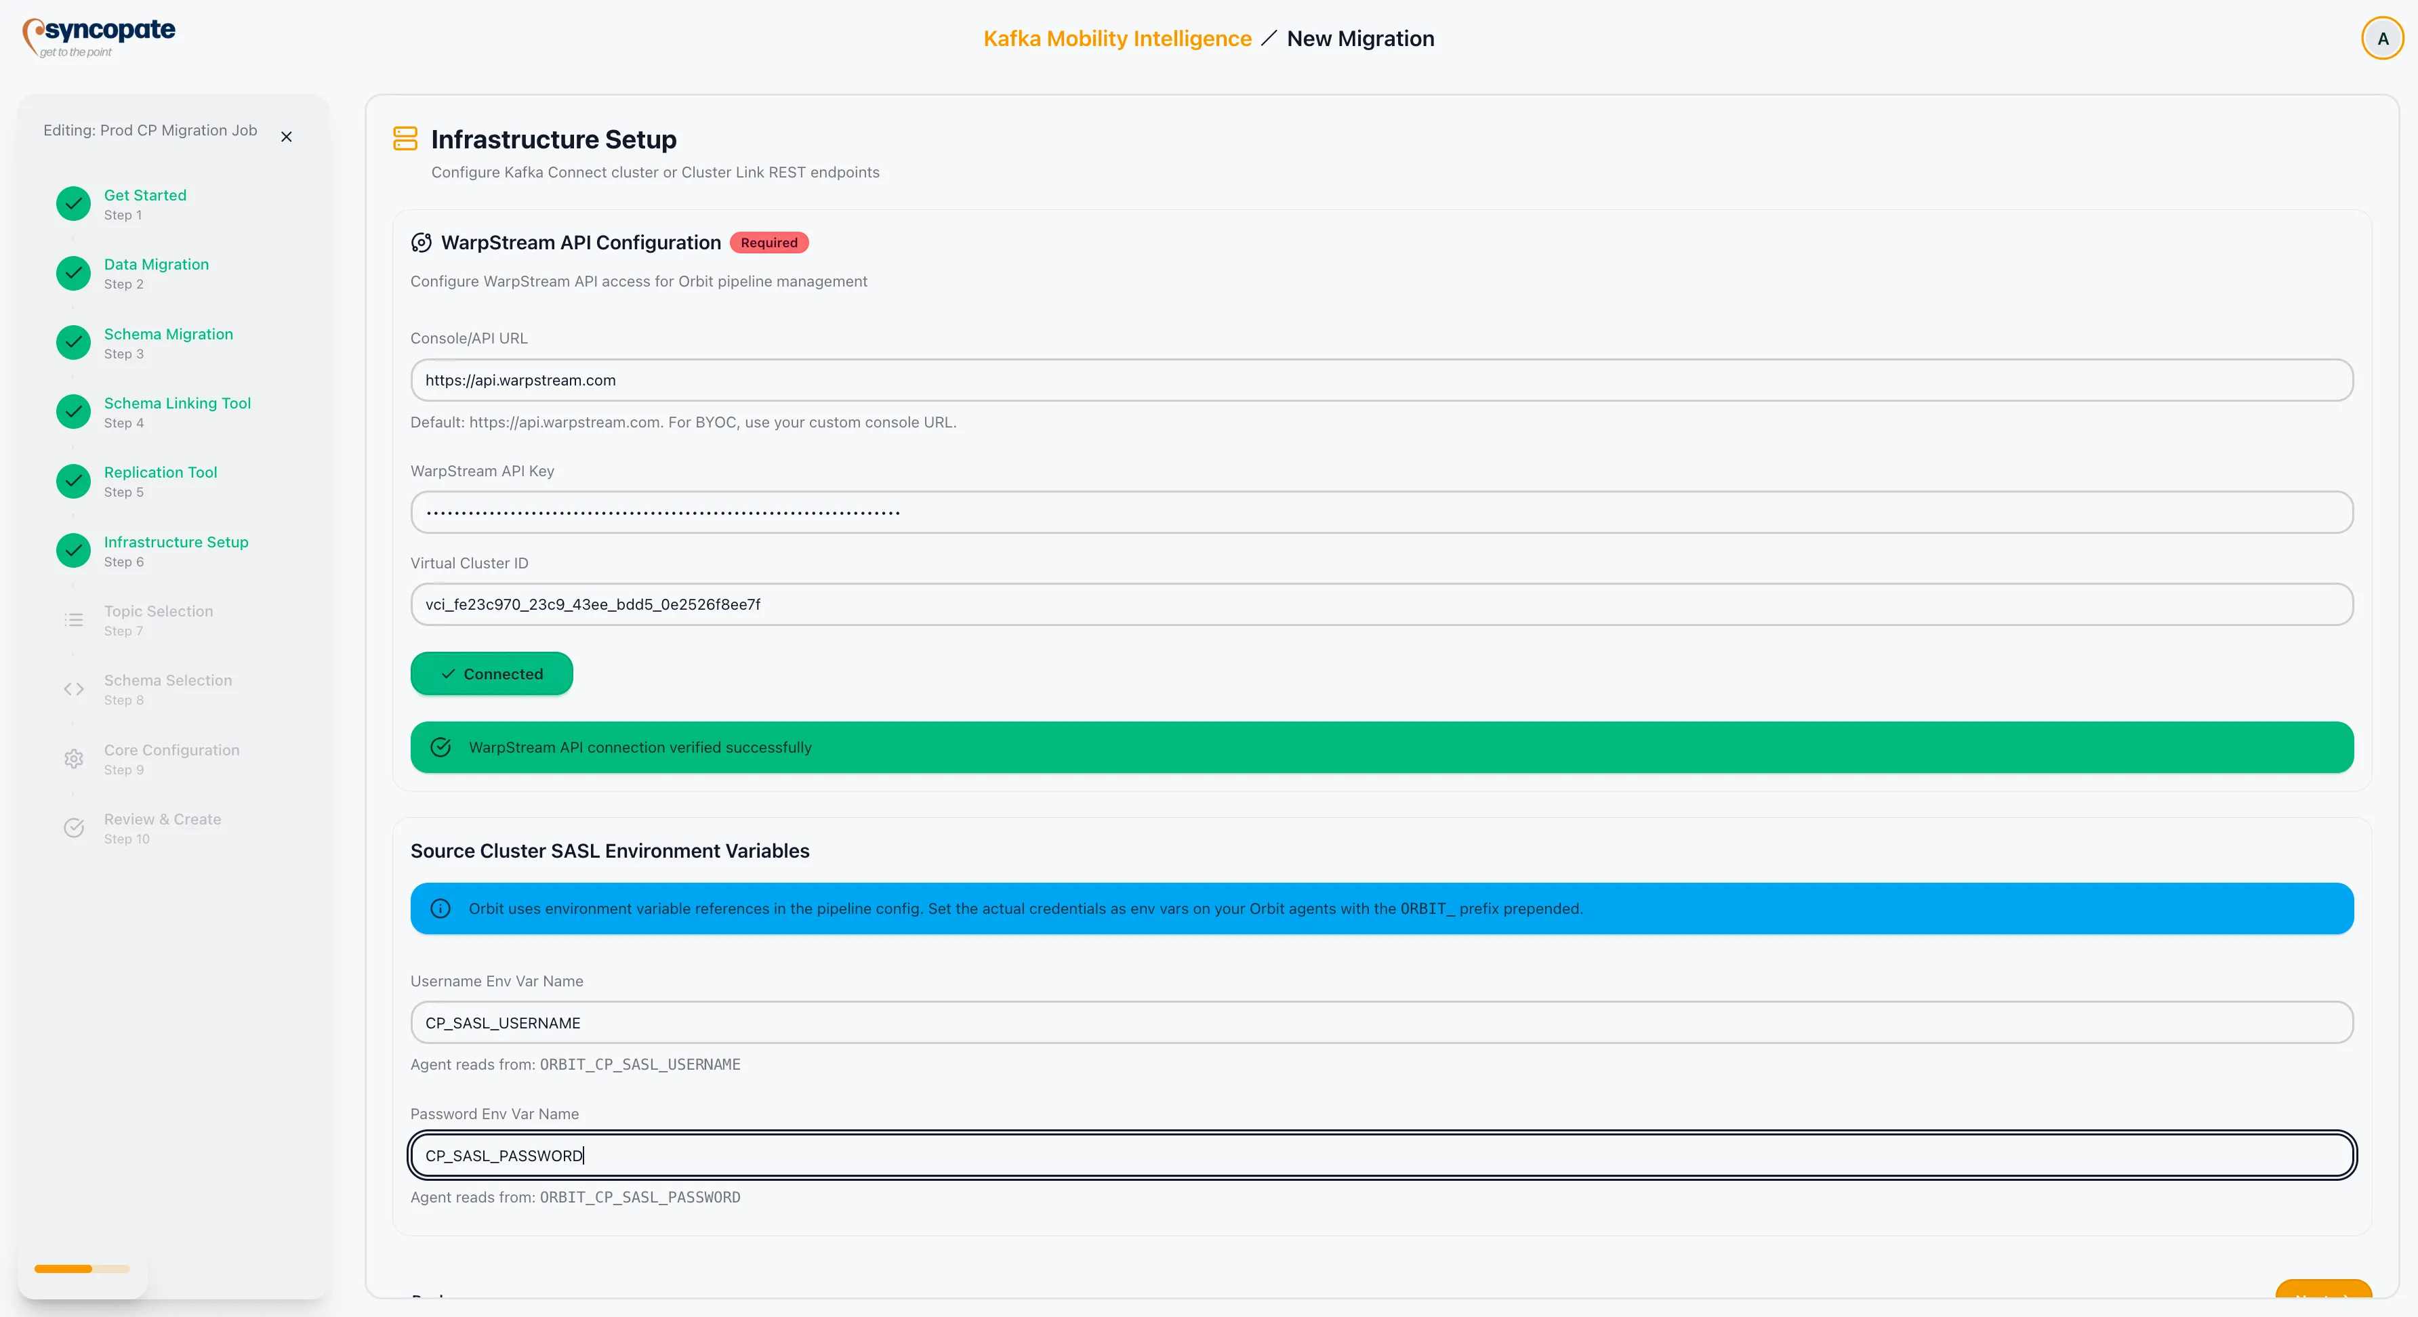The width and height of the screenshot is (2418, 1317).
Task: Click the Schema Selection code icon
Action: pyautogui.click(x=73, y=688)
